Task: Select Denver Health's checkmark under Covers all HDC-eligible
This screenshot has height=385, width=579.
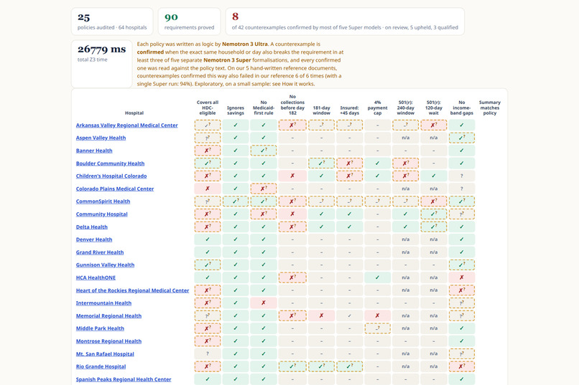Action: (208, 239)
